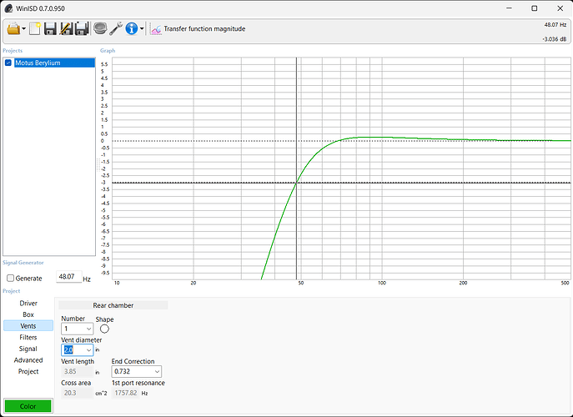
Task: Open project with the folder icon
Action: (13, 28)
